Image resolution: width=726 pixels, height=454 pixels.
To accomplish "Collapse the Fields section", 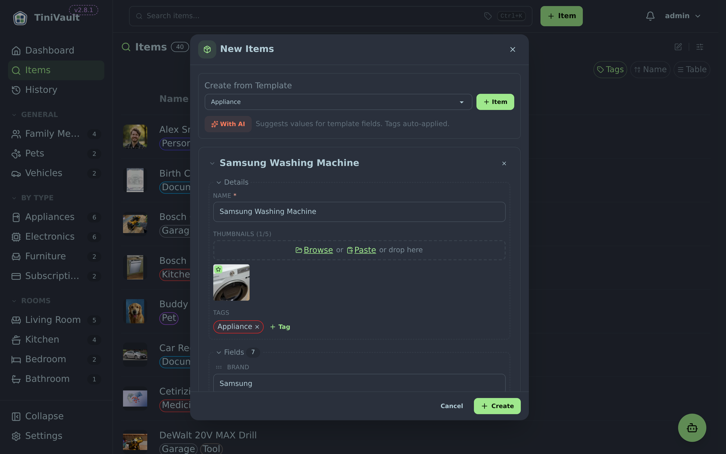I will coord(218,353).
